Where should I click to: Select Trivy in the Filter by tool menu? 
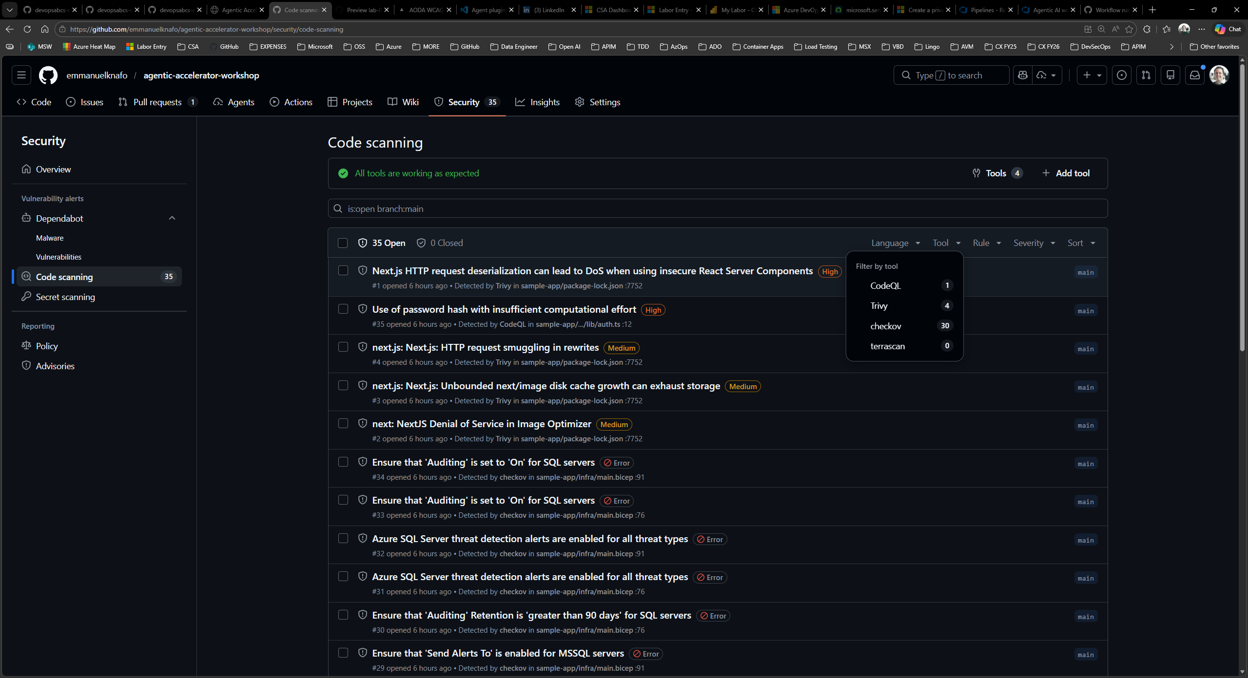point(878,305)
